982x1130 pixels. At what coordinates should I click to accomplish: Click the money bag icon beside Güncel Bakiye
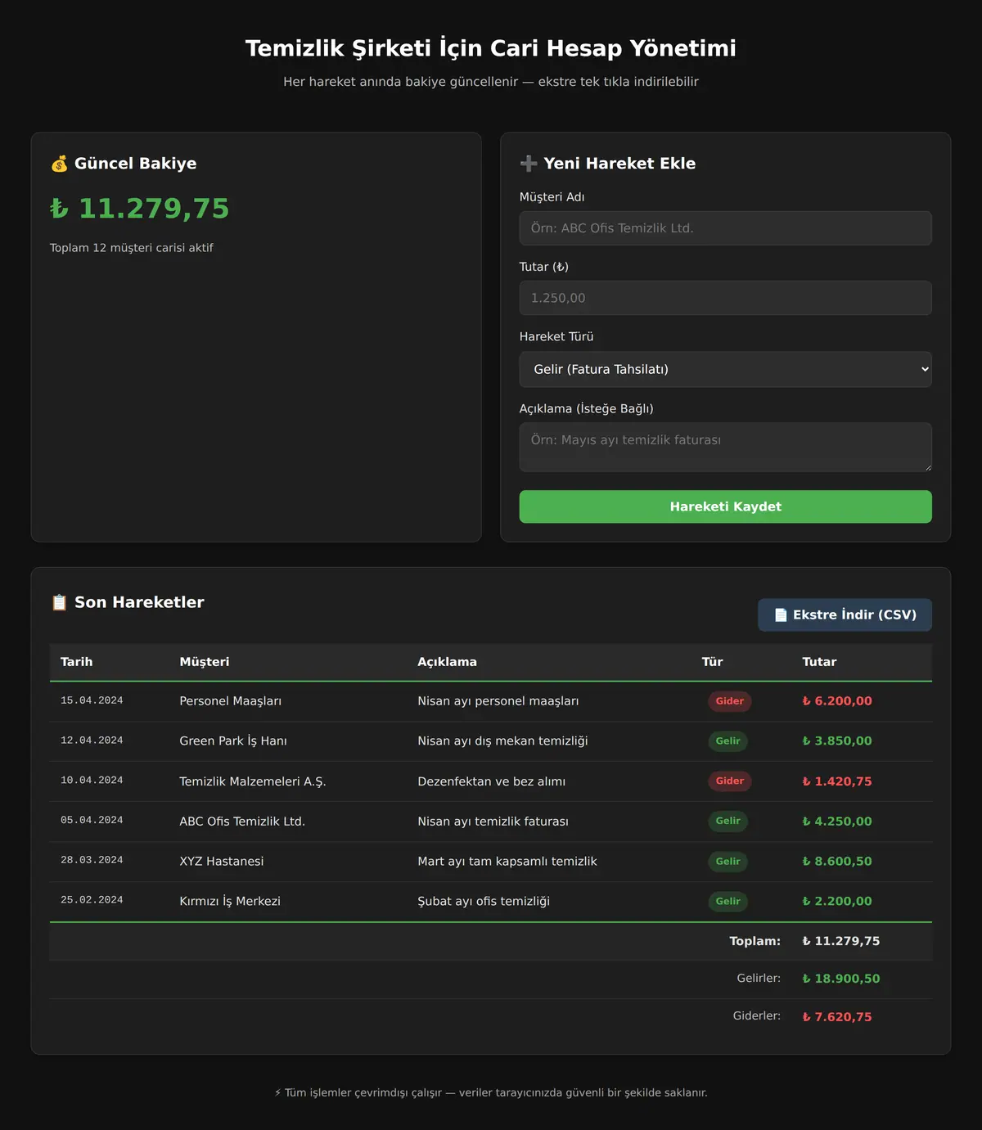59,164
